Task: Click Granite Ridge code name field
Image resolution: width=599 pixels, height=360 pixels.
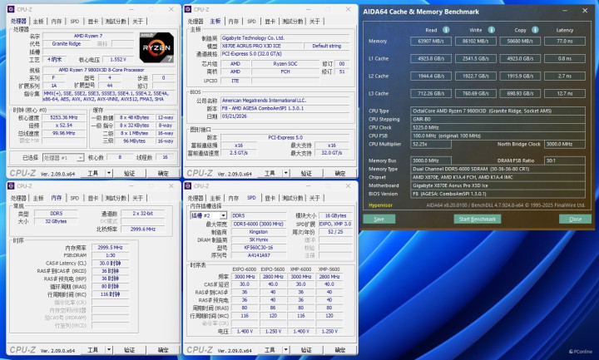Action: click(67, 43)
